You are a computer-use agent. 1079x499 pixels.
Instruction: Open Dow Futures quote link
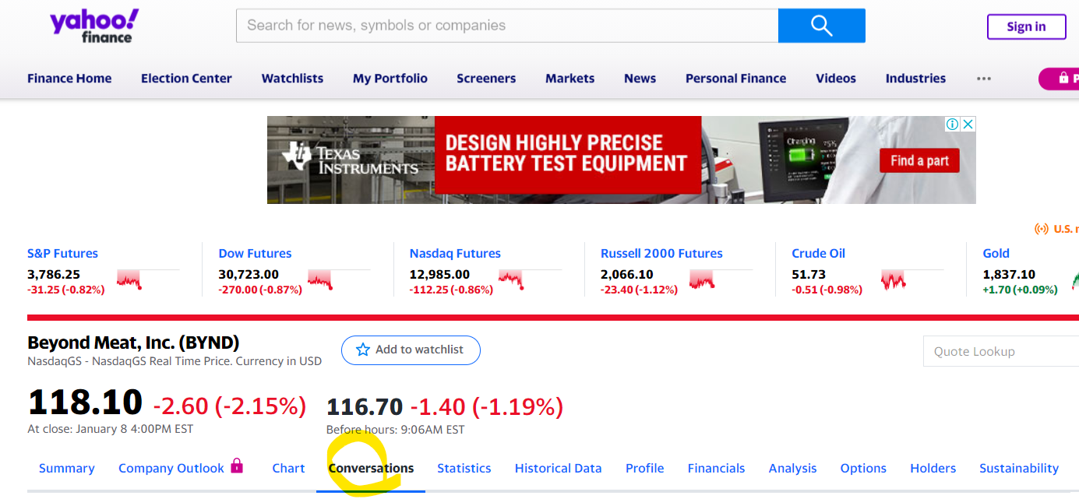255,253
